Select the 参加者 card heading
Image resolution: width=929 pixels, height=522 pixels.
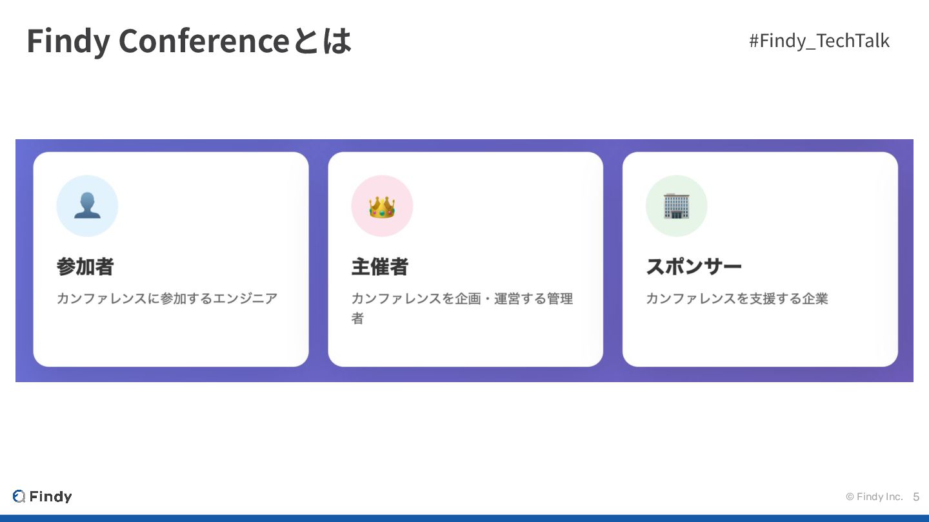pyautogui.click(x=85, y=267)
